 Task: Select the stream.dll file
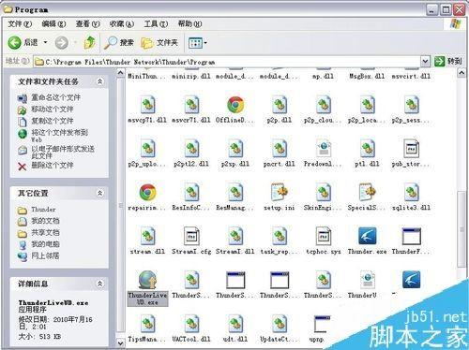[147, 241]
